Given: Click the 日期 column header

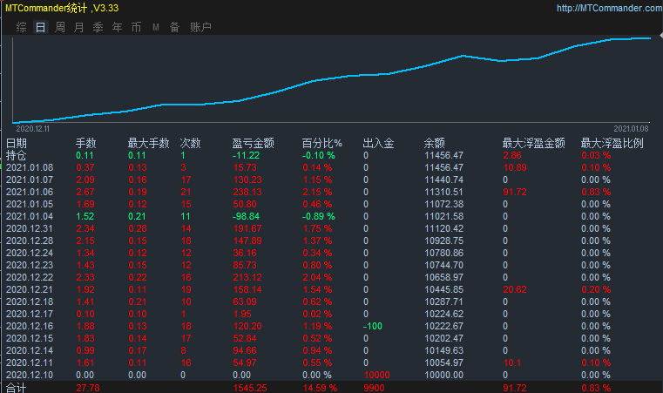Looking at the screenshot, I should click(x=17, y=144).
